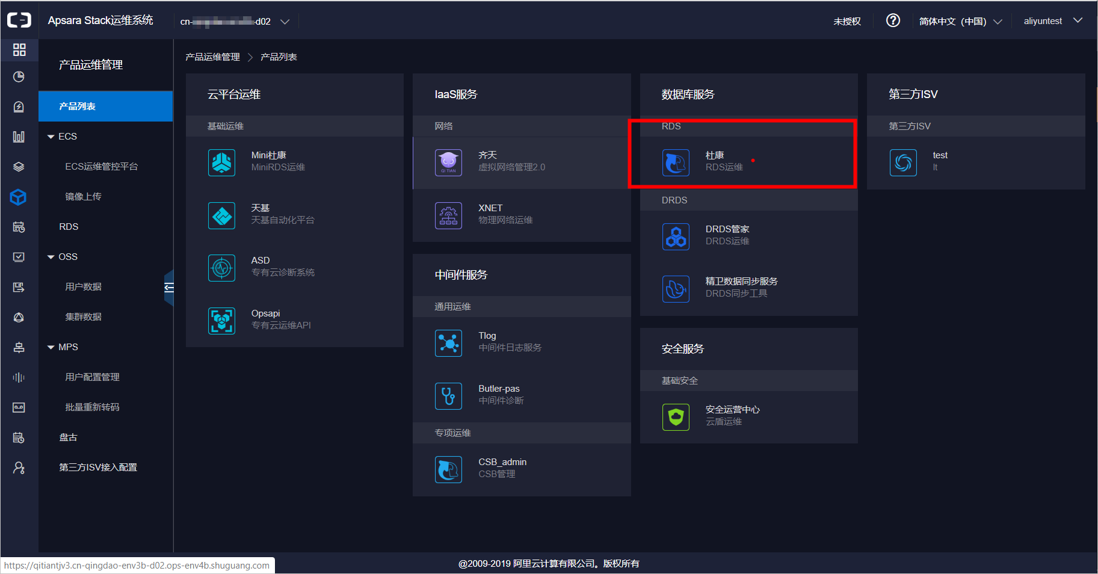Click the 天基 product icon
This screenshot has width=1098, height=574.
222,215
